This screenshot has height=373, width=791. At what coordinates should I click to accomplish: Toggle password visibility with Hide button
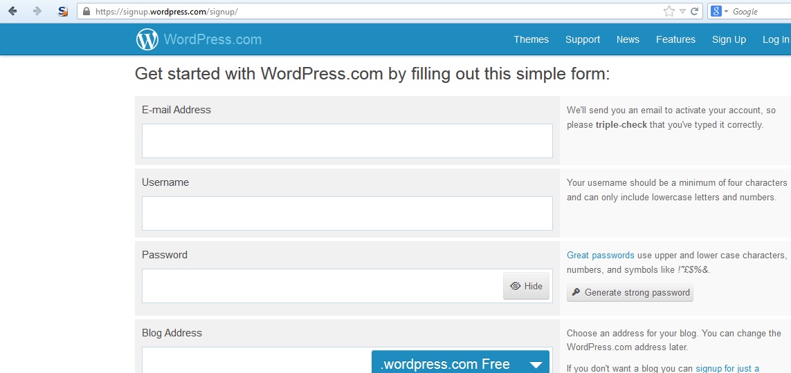526,286
